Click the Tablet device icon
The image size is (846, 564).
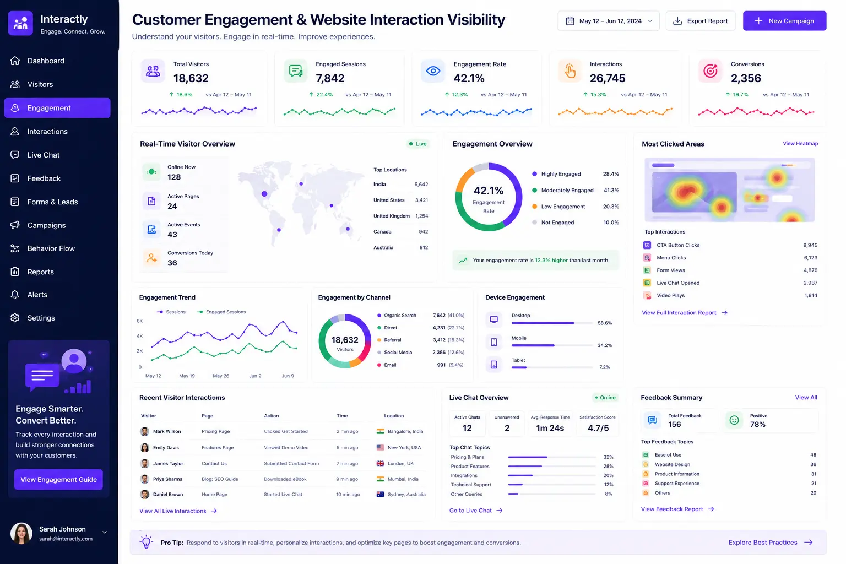(x=494, y=365)
